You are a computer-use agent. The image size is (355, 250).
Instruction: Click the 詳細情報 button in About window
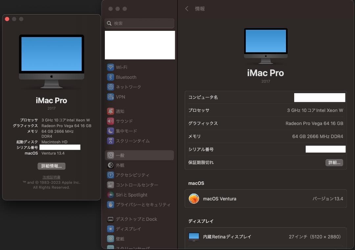pyautogui.click(x=51, y=166)
